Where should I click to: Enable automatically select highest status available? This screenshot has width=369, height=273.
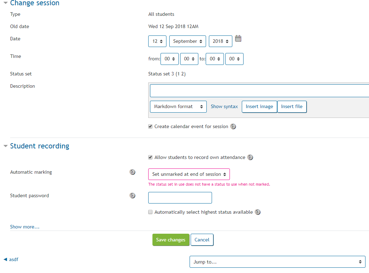click(x=150, y=212)
